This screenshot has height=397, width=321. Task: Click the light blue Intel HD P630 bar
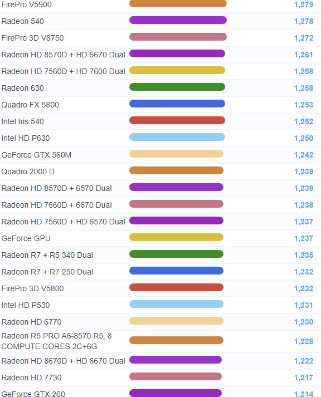pyautogui.click(x=177, y=137)
